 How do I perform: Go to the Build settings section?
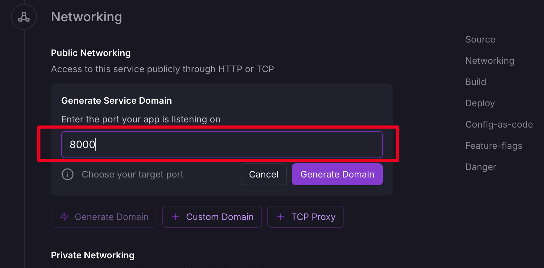click(x=475, y=82)
